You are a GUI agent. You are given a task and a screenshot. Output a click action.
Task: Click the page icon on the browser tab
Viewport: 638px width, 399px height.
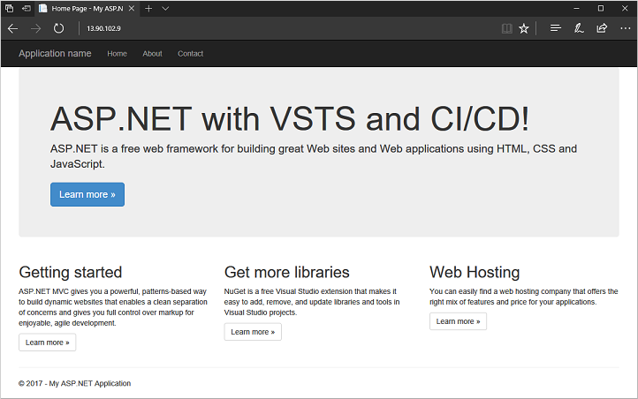click(x=42, y=9)
